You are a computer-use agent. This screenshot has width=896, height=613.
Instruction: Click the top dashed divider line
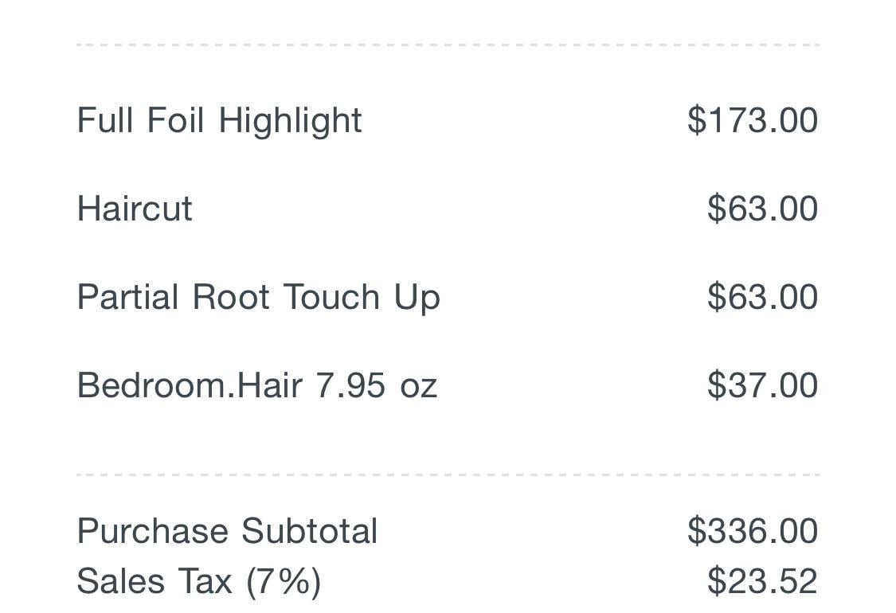(448, 45)
